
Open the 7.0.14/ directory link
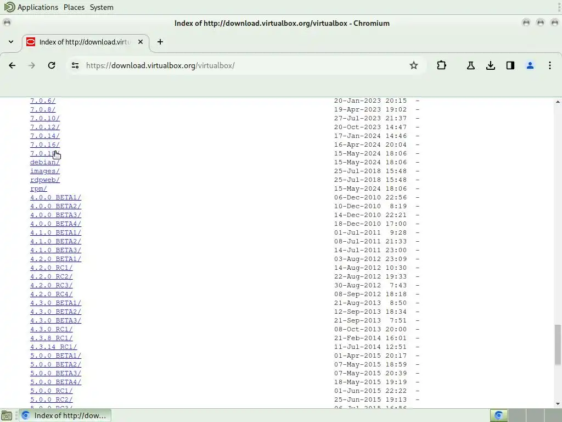[x=45, y=136]
